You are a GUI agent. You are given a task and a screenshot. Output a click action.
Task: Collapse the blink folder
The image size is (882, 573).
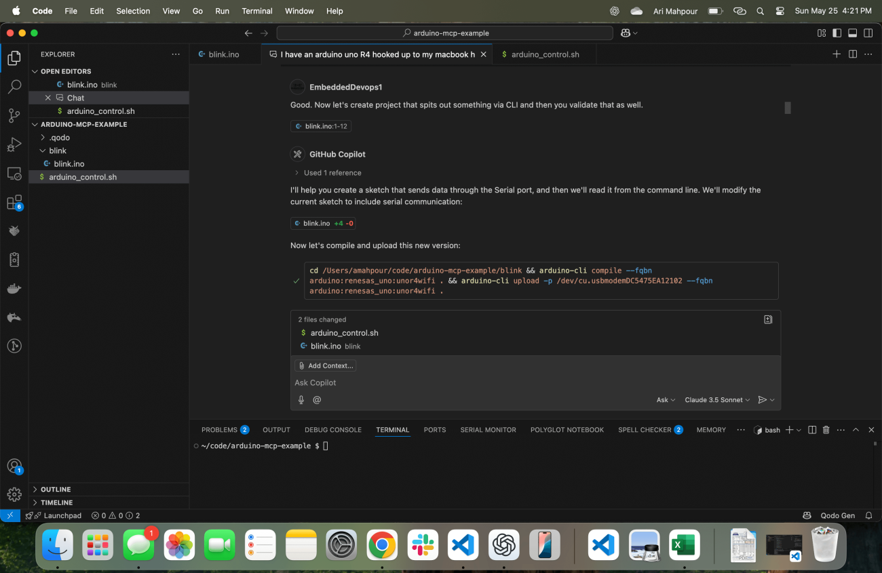[x=43, y=151]
